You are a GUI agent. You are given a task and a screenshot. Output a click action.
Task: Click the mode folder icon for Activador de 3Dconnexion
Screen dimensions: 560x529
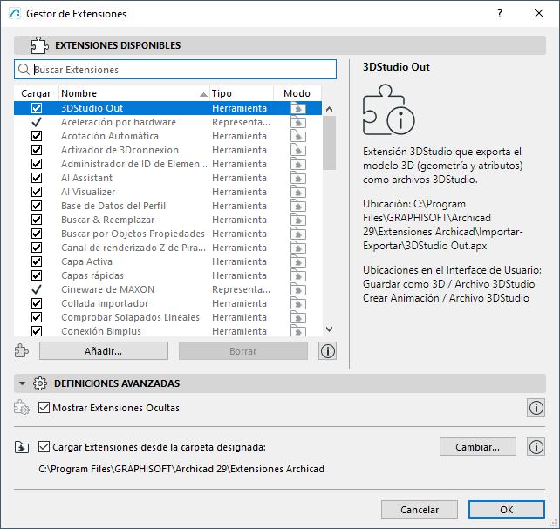click(298, 150)
